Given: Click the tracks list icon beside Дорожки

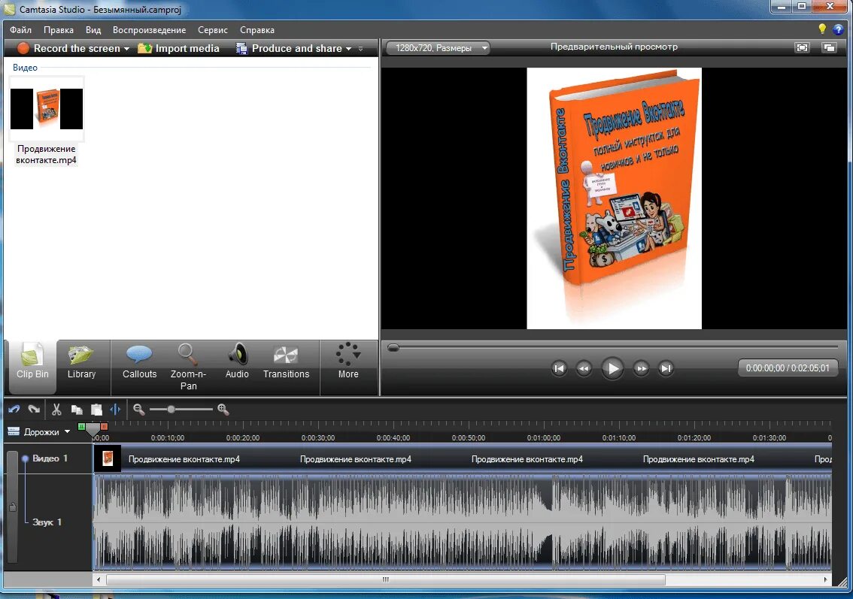Looking at the screenshot, I should coord(14,431).
